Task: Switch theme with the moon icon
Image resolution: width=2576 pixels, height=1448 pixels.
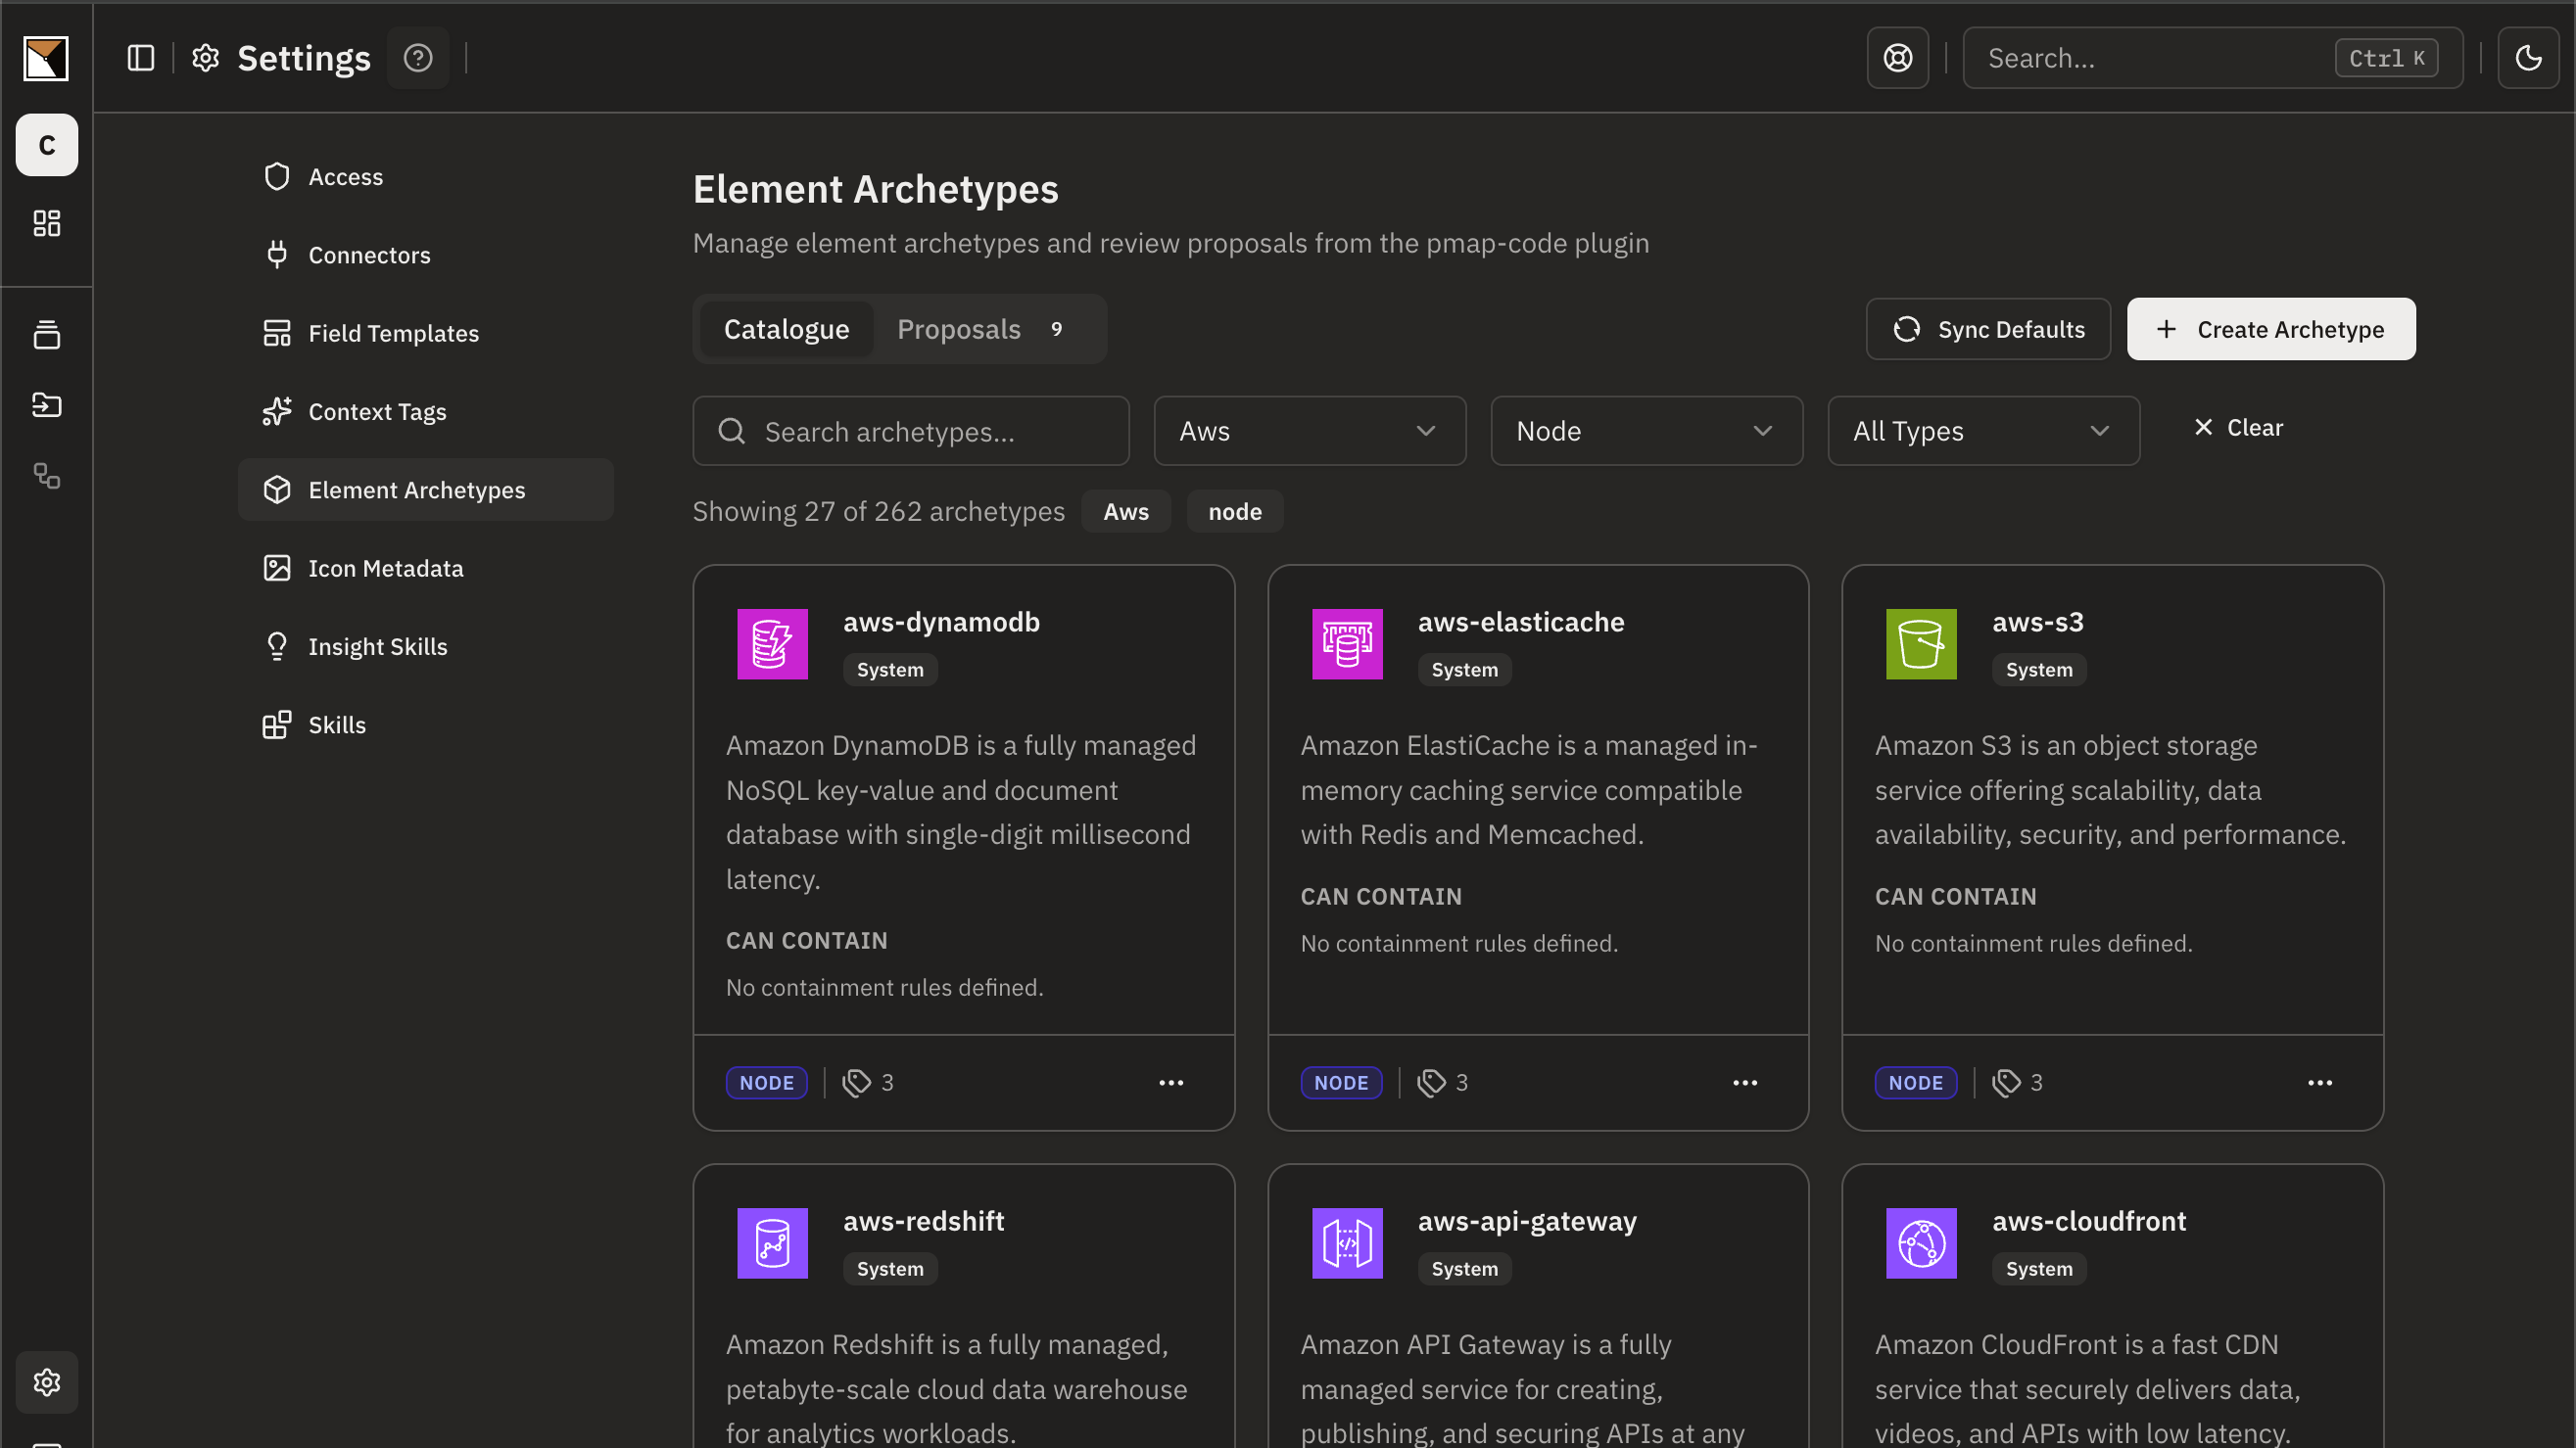Action: point(2528,58)
